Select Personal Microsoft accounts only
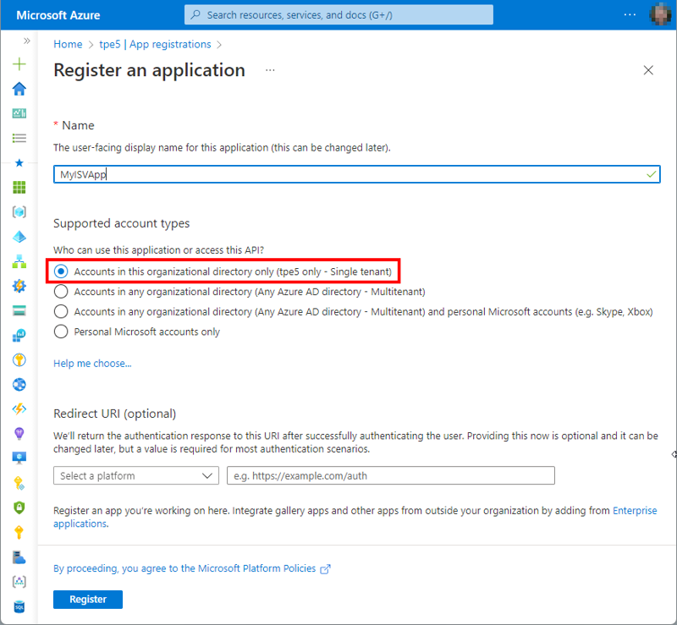The height and width of the screenshot is (625, 677). pos(59,332)
